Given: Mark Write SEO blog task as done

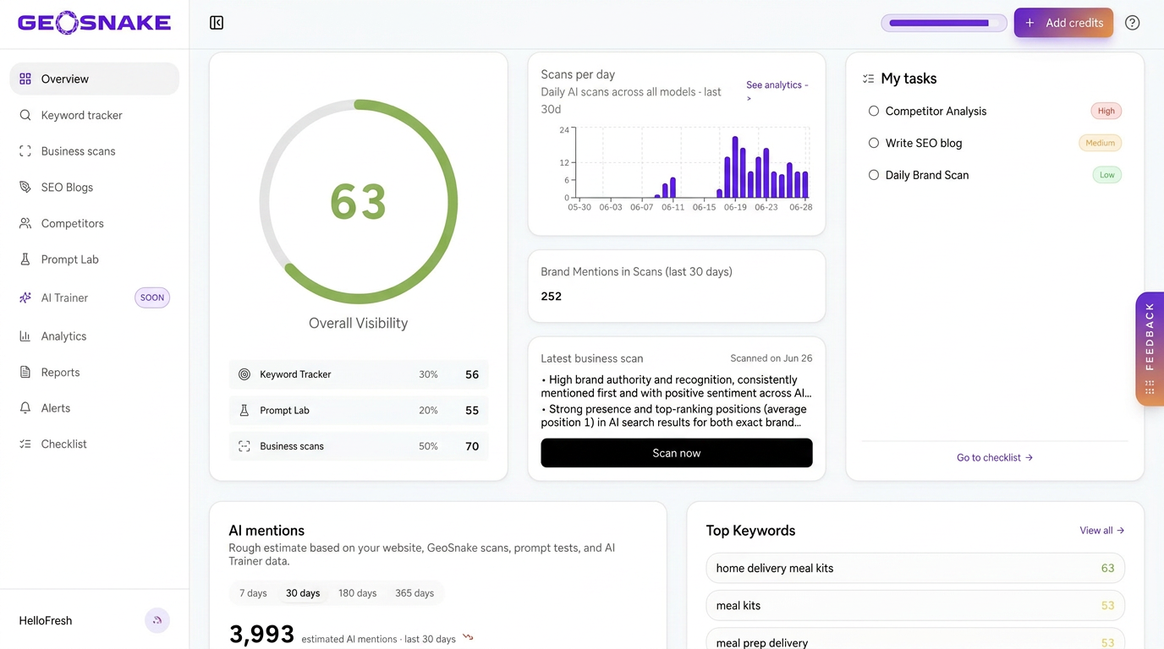Looking at the screenshot, I should click(874, 143).
